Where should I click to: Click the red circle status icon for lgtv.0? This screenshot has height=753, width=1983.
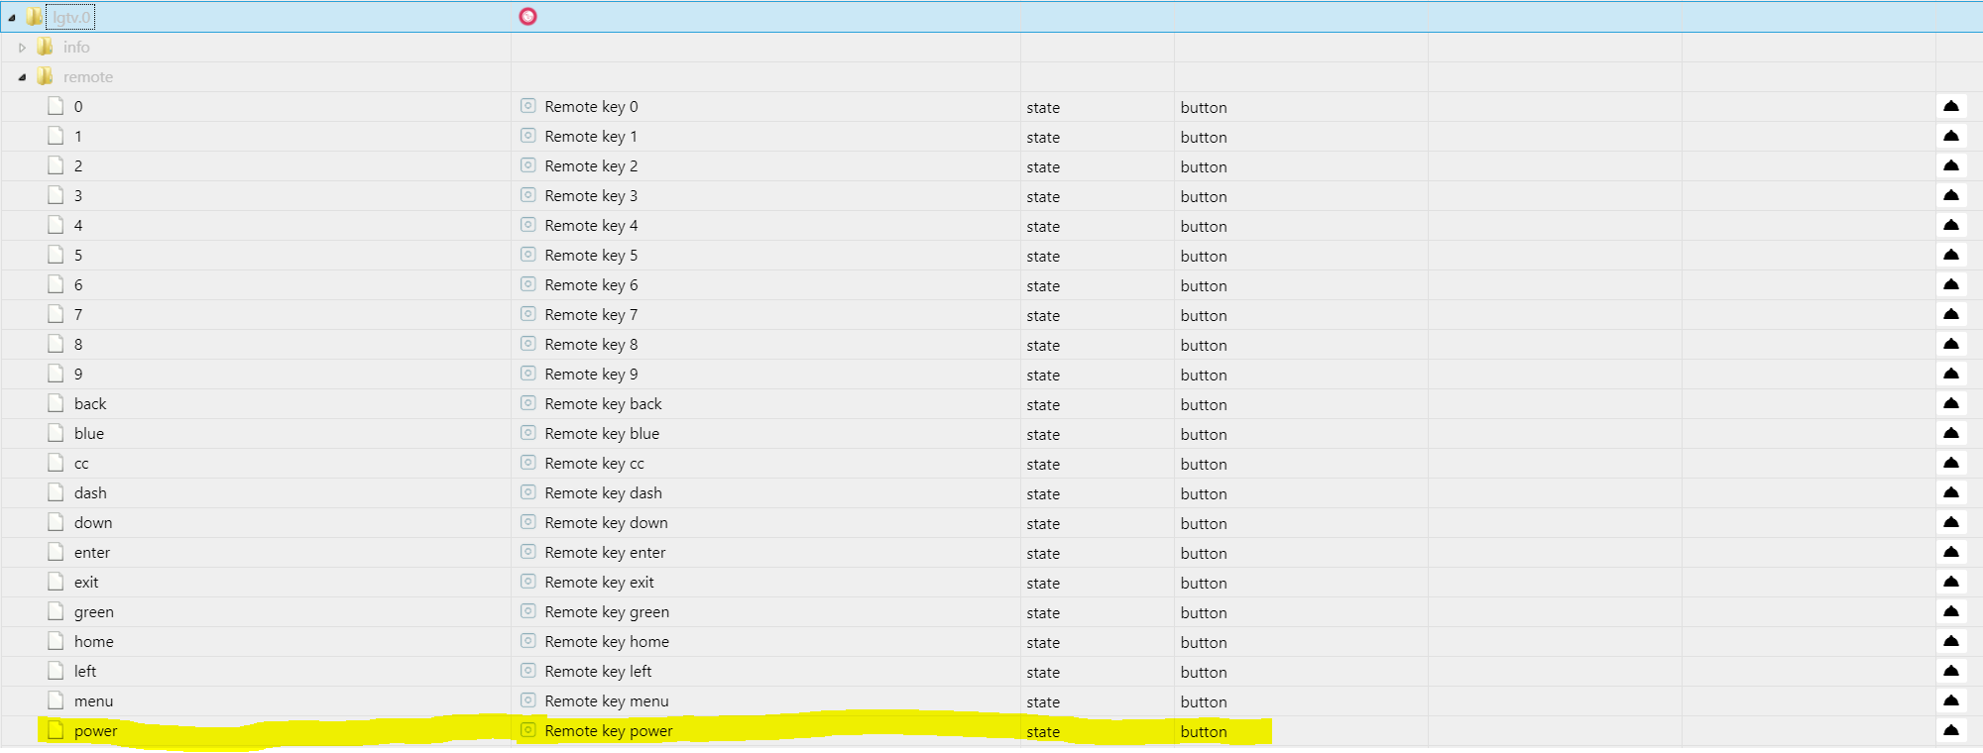tap(527, 16)
